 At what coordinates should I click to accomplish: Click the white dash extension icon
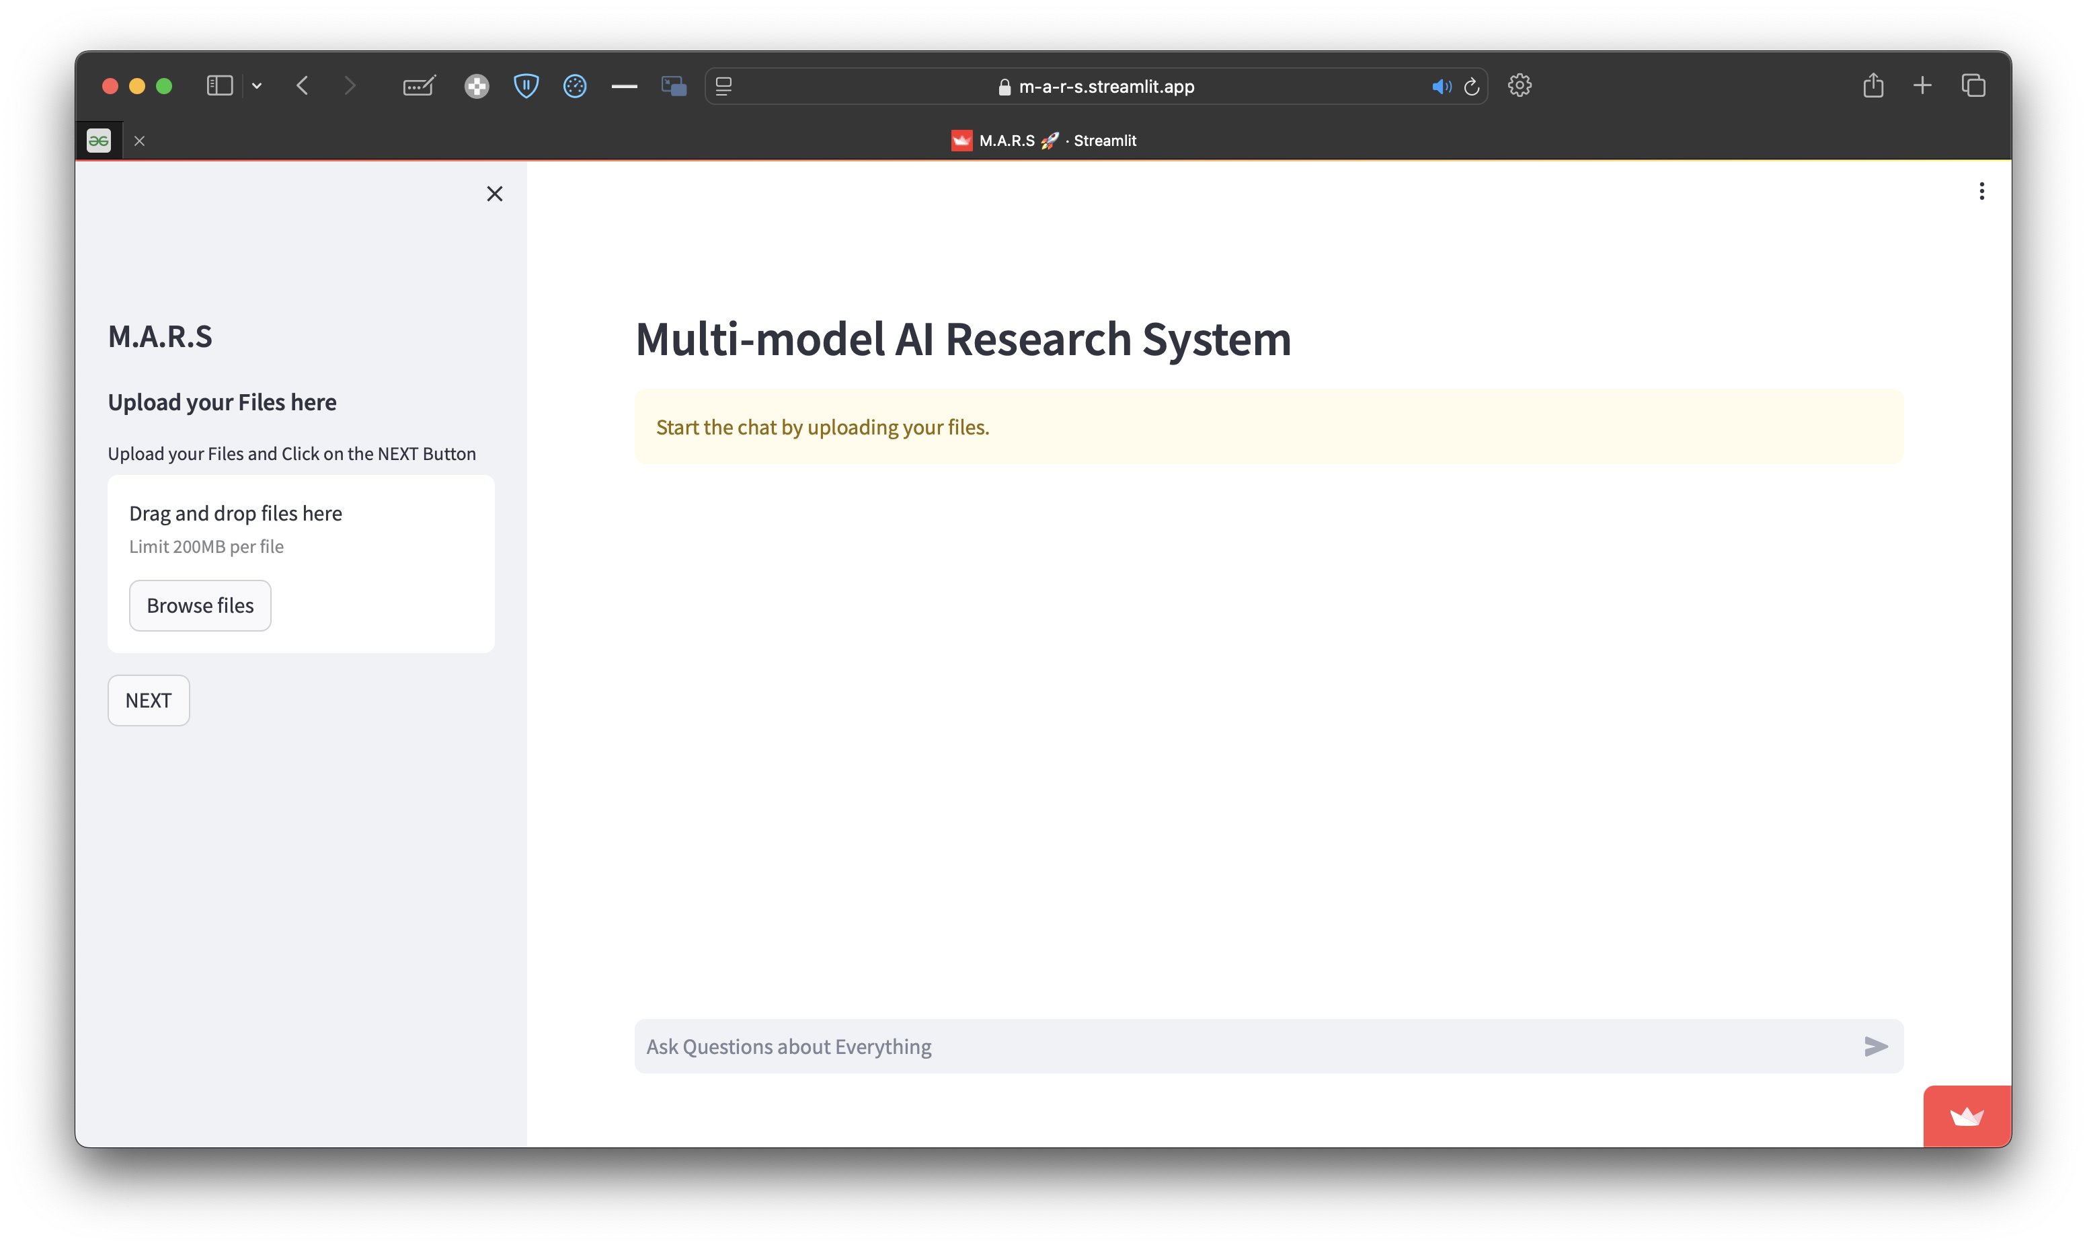pyautogui.click(x=624, y=85)
